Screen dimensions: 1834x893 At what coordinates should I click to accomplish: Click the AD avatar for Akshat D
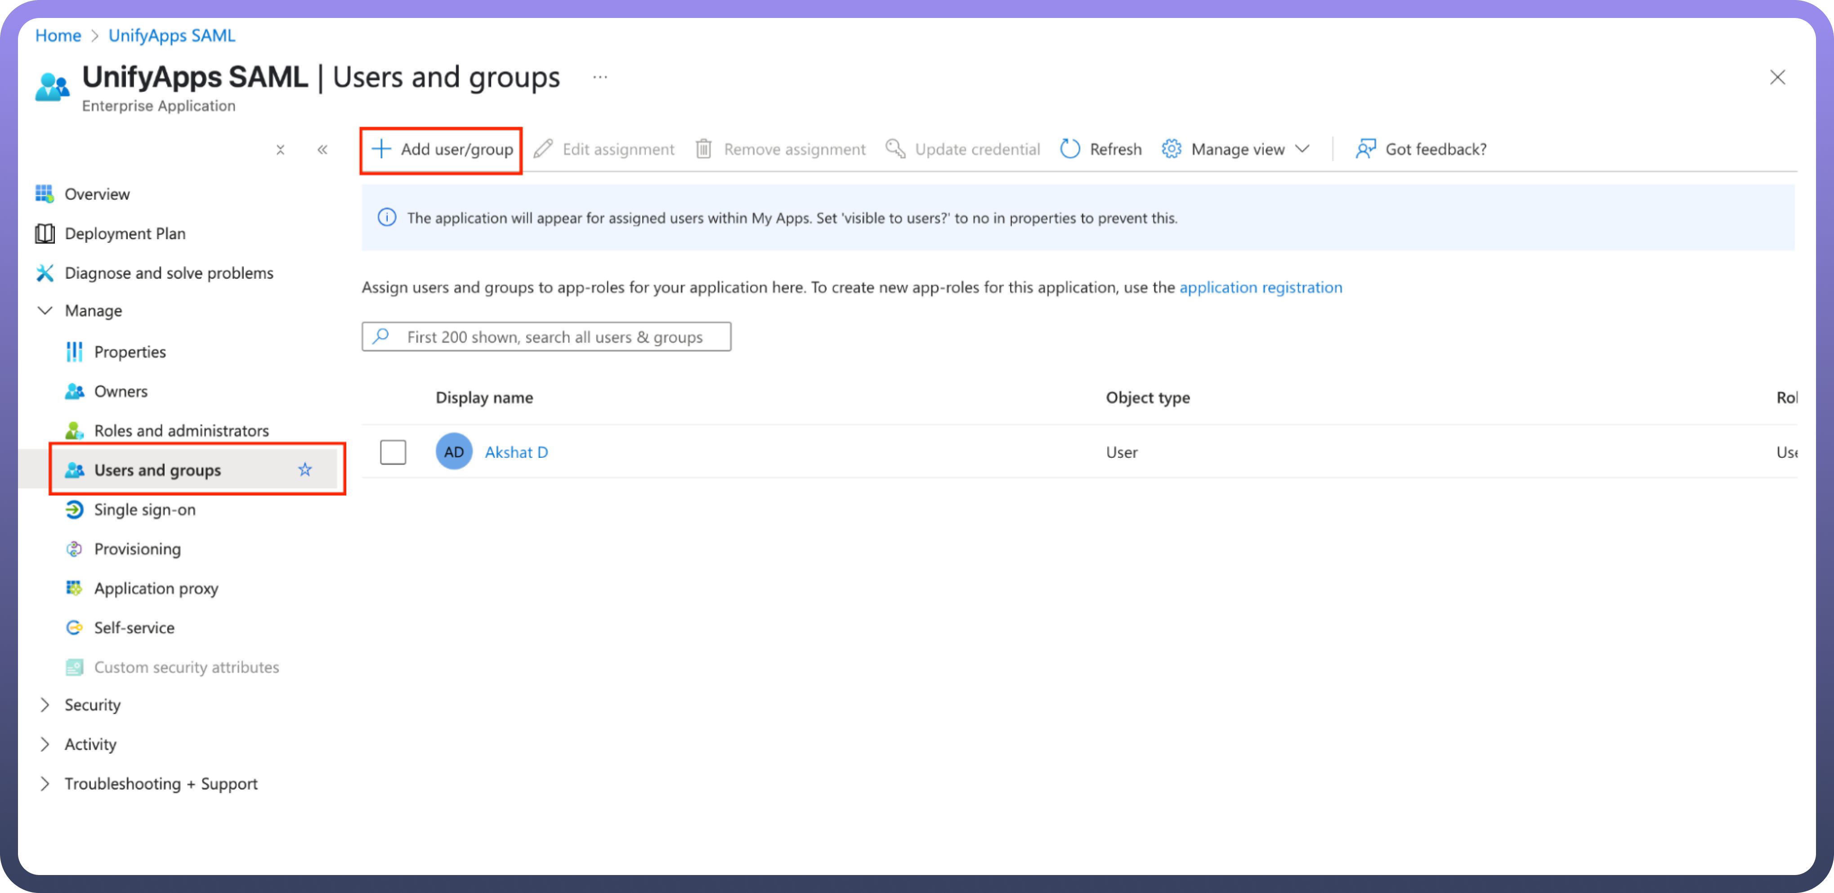(453, 452)
